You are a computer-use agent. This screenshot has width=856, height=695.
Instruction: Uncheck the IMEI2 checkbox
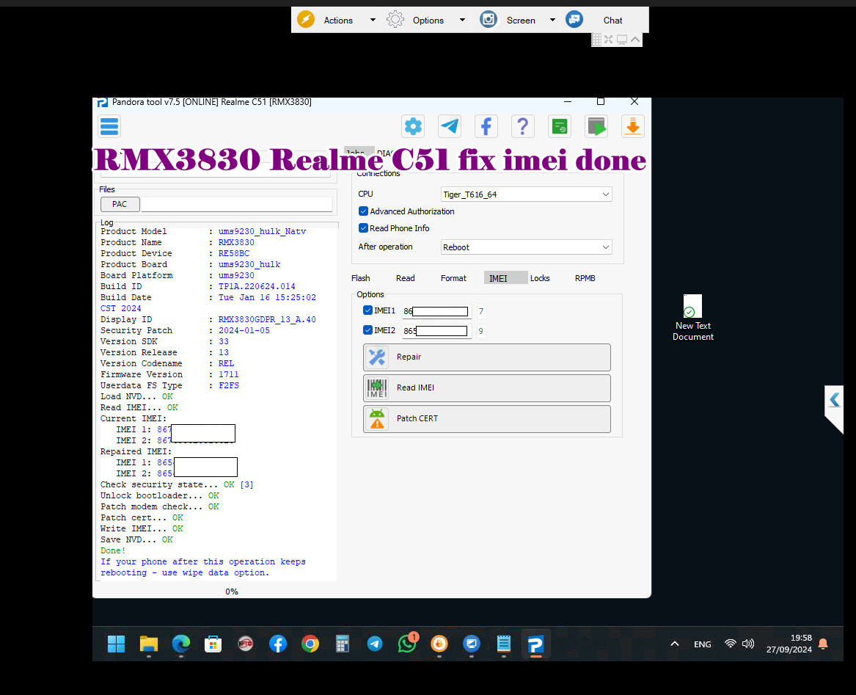367,330
